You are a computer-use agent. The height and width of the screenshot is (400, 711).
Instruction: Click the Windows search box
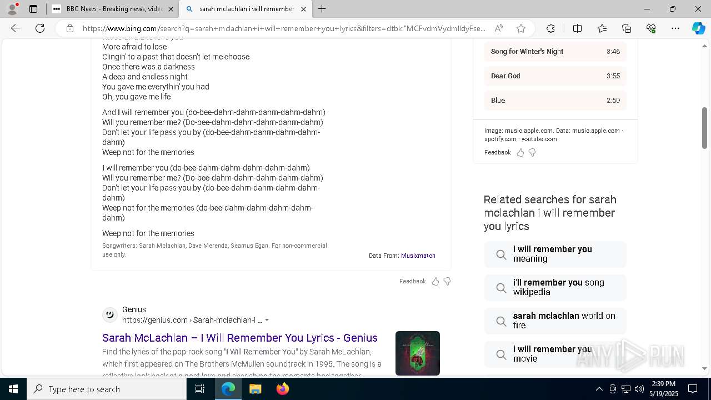tap(107, 389)
